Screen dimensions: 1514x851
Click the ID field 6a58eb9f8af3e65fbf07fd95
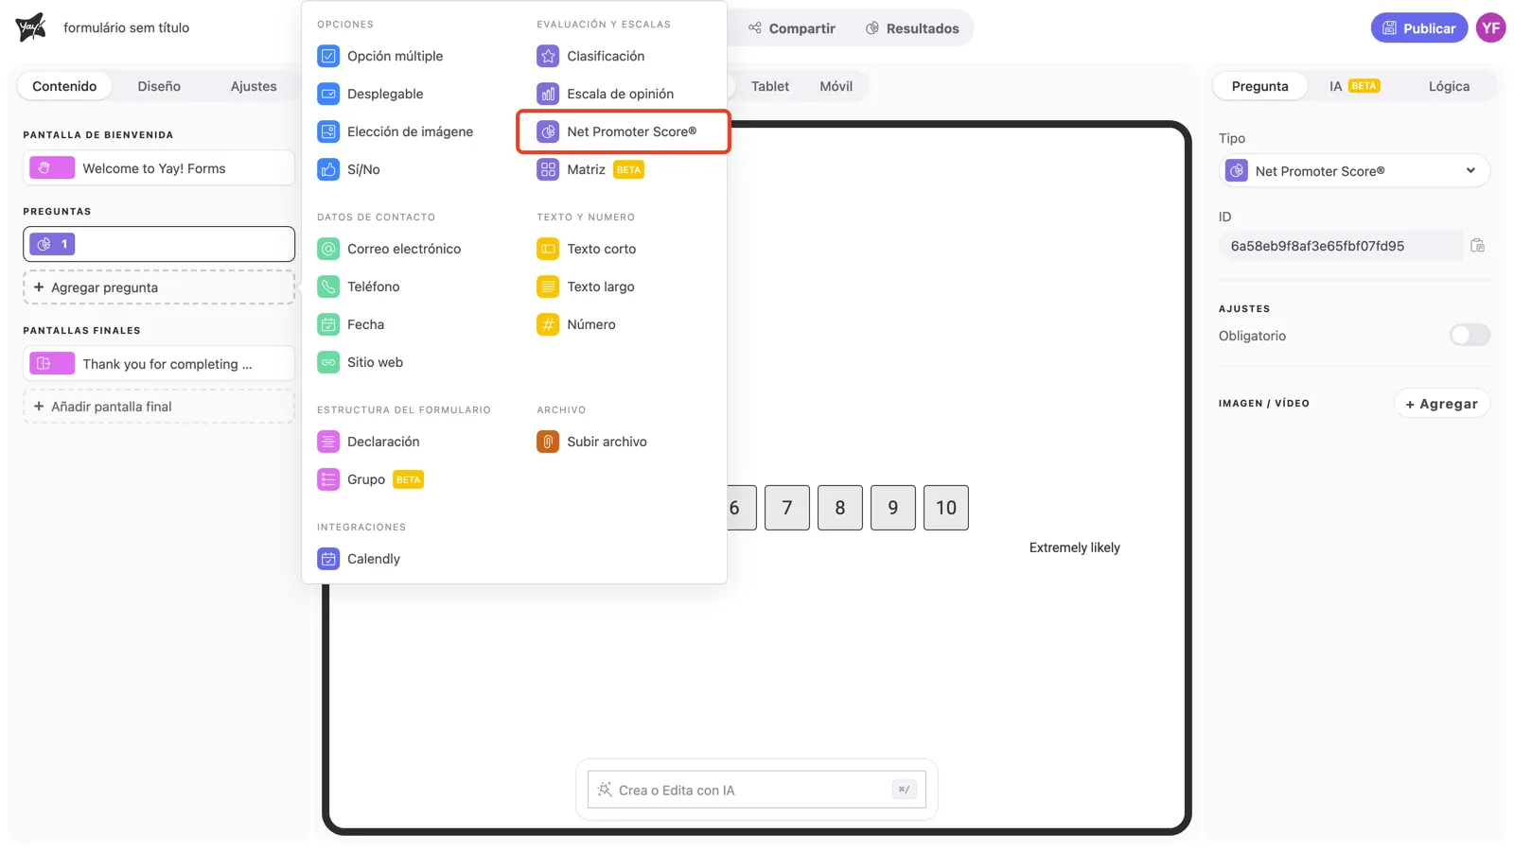click(1341, 246)
